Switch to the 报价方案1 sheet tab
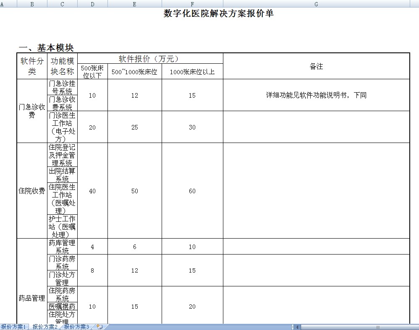 coord(13,327)
